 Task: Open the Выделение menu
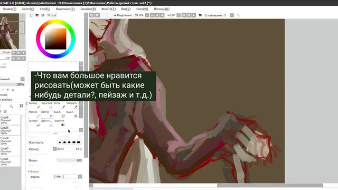[x=65, y=9]
